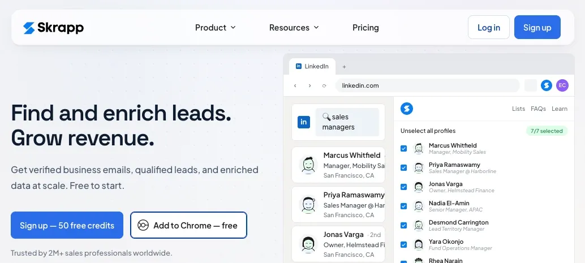The width and height of the screenshot is (585, 263).
Task: Open Priya Ramaswamy LinkedIn result name
Action: pyautogui.click(x=354, y=195)
